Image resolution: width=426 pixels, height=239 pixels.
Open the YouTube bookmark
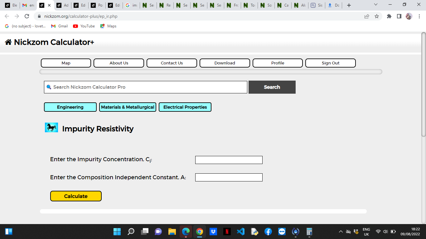point(84,26)
